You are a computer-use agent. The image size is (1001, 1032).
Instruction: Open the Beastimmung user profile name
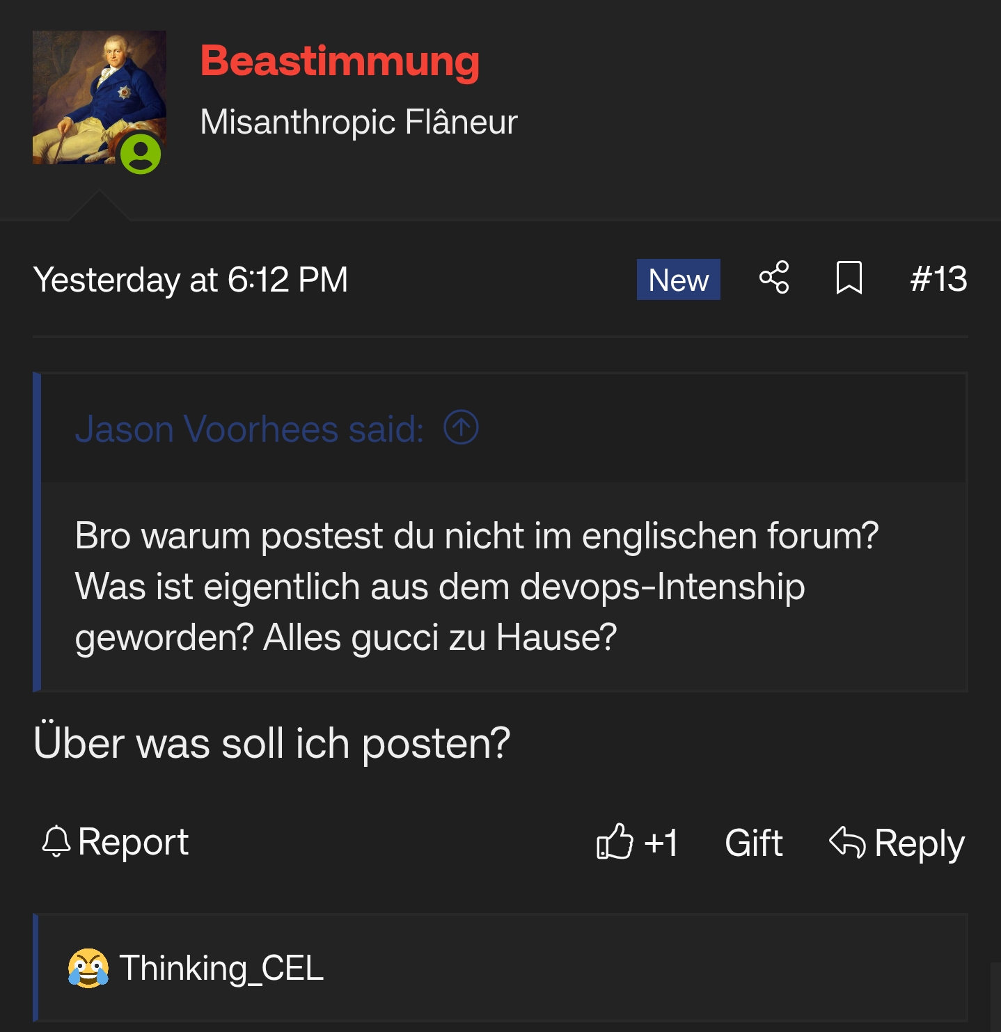340,61
